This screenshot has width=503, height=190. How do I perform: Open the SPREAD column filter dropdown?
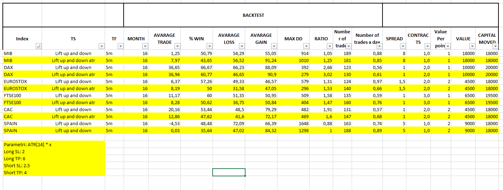tap(403, 46)
